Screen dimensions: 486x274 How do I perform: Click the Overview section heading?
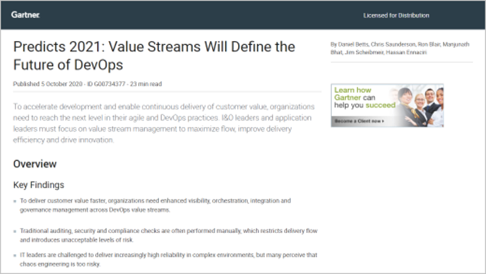tap(35, 164)
